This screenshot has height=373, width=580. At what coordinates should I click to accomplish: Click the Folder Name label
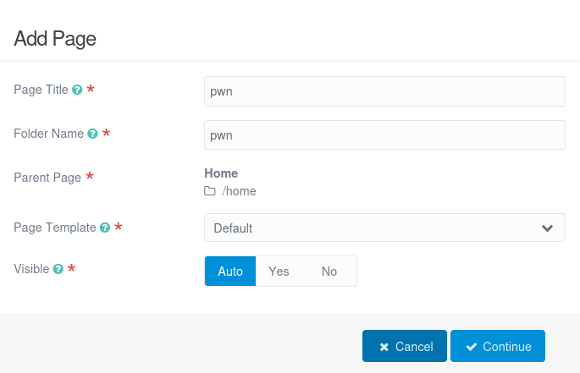coord(49,134)
